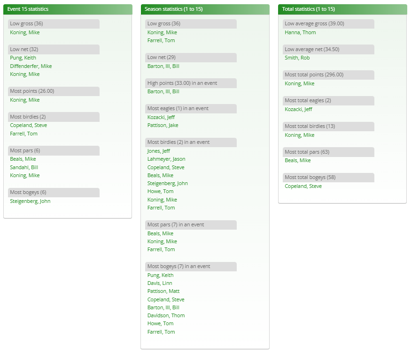Screen dimensions: 411x351
Task: Click the Most bogeys (6) heading
Action: 54,193
